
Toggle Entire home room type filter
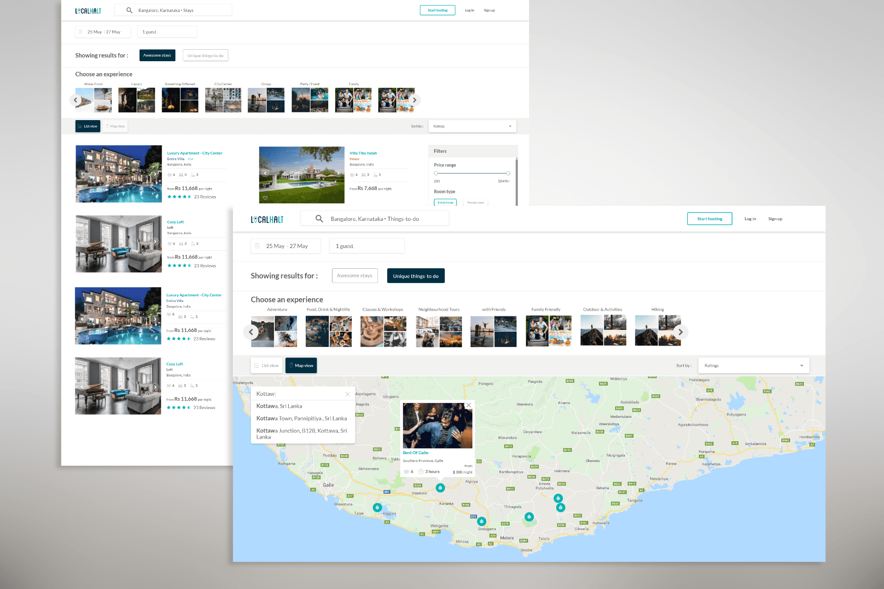point(445,202)
